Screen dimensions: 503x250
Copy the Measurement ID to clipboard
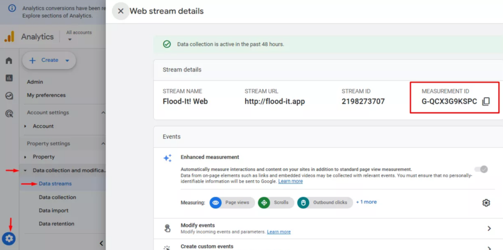tap(486, 102)
